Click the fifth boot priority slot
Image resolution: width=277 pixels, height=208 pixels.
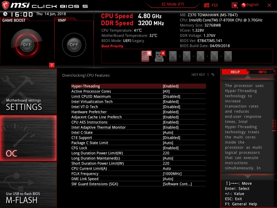[x=200, y=56]
